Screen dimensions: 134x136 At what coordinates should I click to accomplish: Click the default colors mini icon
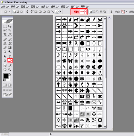point(4,80)
